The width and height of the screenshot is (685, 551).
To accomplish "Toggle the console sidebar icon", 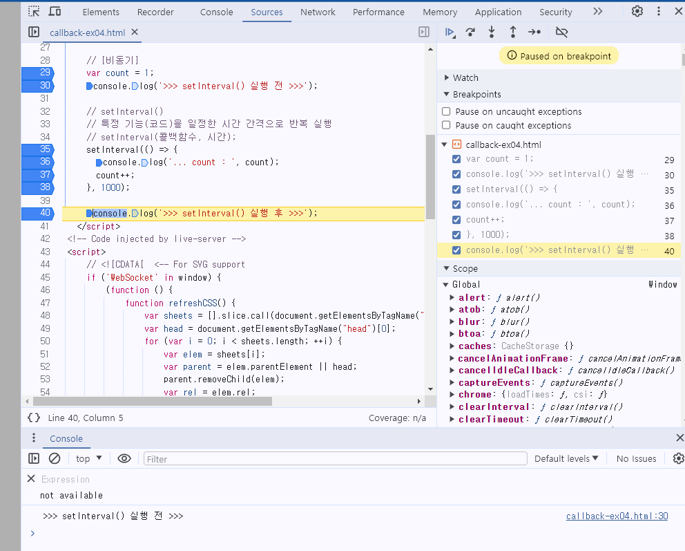I will (x=34, y=458).
